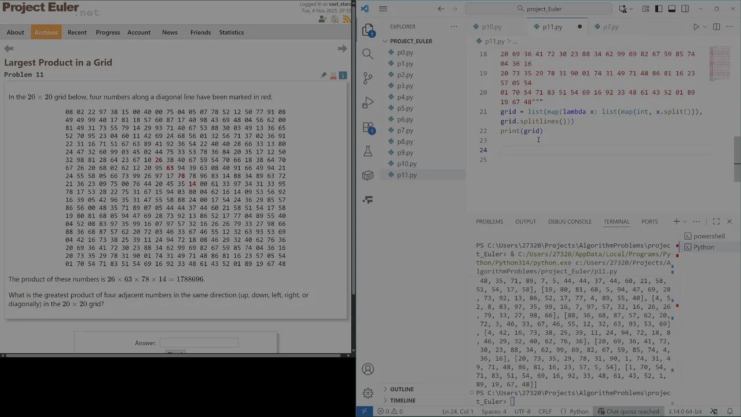Open the Account page on Project Euler
This screenshot has width=741, height=417.
click(138, 32)
